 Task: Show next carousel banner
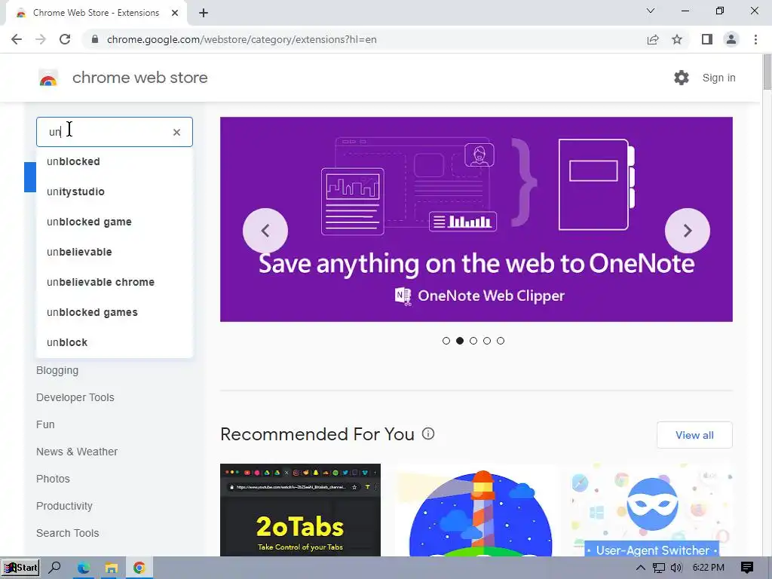tap(688, 231)
